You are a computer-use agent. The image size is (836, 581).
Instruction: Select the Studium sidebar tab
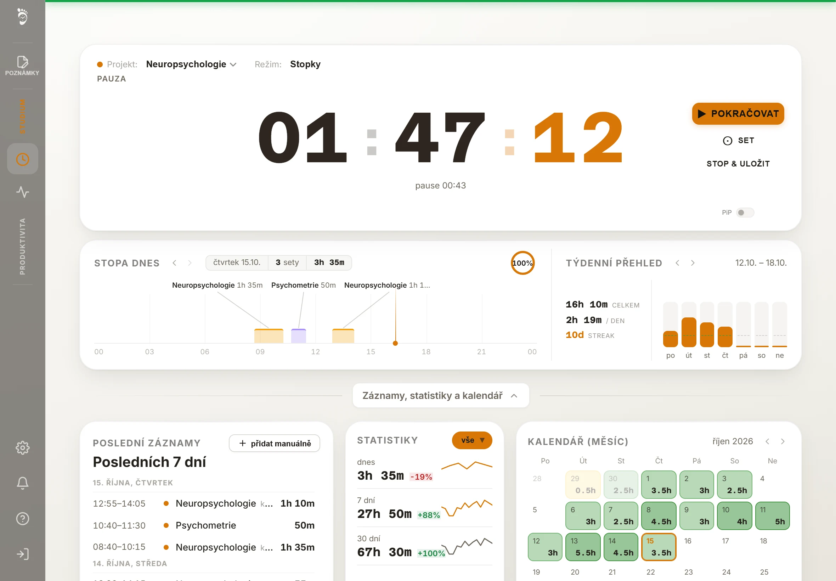[23, 116]
